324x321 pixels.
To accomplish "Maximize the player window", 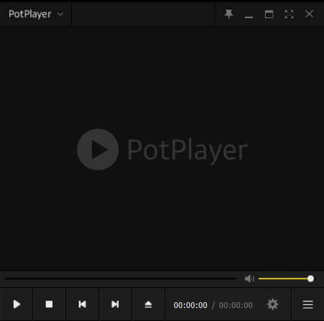I will point(269,14).
